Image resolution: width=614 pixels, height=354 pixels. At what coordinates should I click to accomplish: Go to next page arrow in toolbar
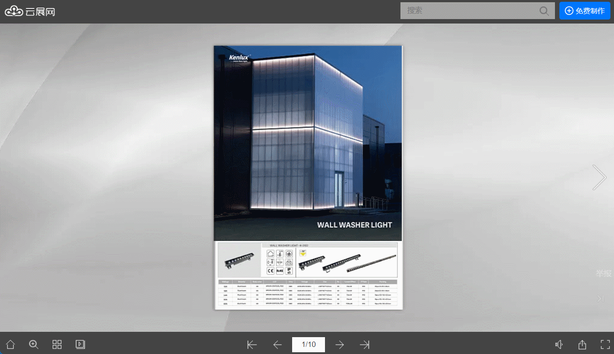click(340, 345)
